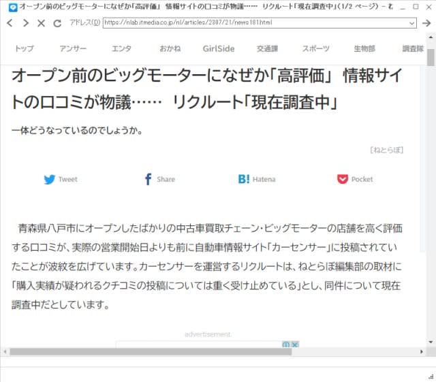This screenshot has height=382, width=436.
Task: Click the window resize grip icon
Action: 431,377
